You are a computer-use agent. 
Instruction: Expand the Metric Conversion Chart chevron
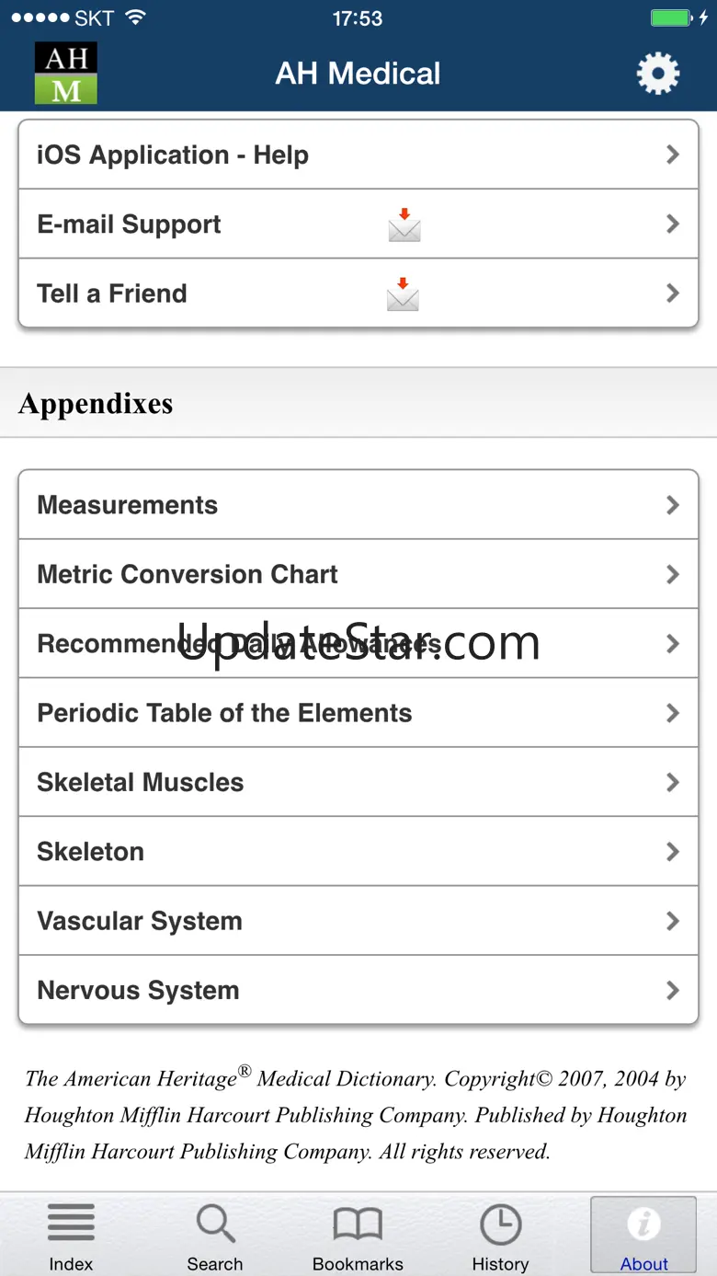coord(673,574)
